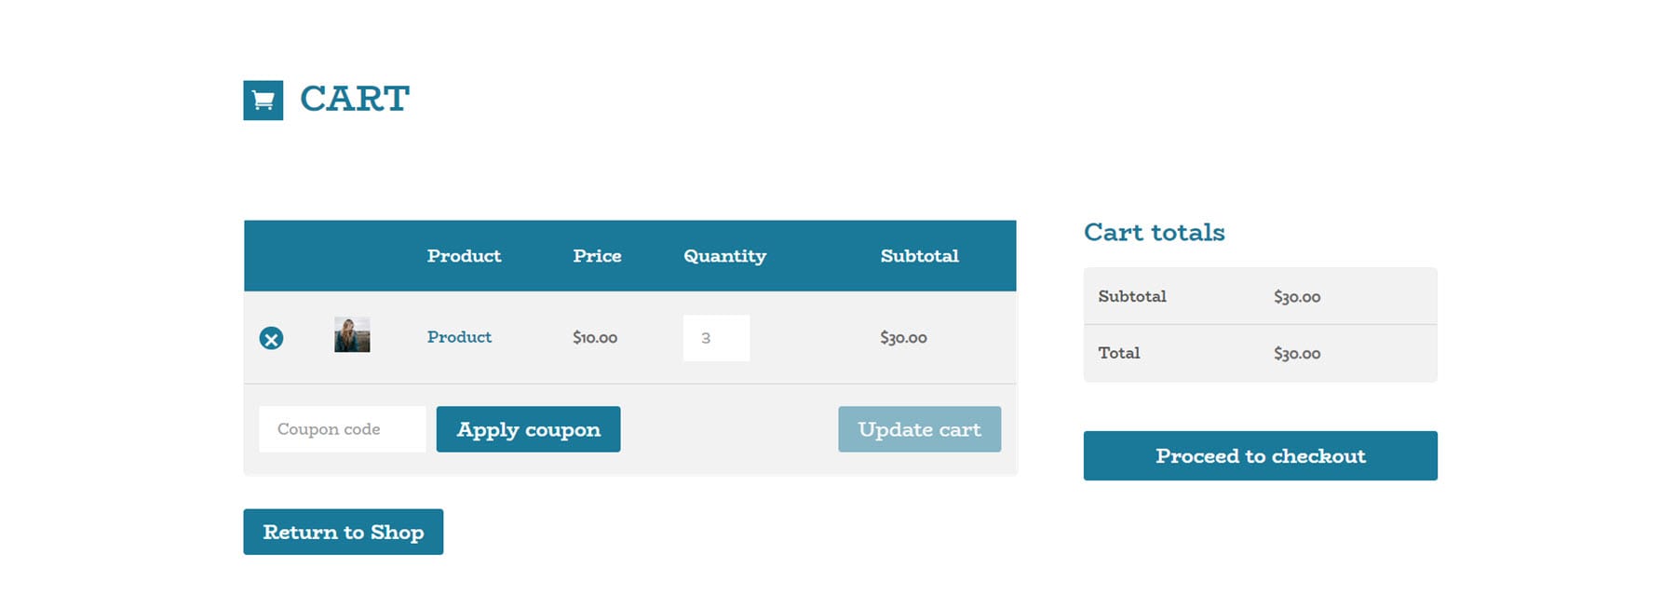Click the quantity input showing 3
1676x608 pixels.
[716, 337]
